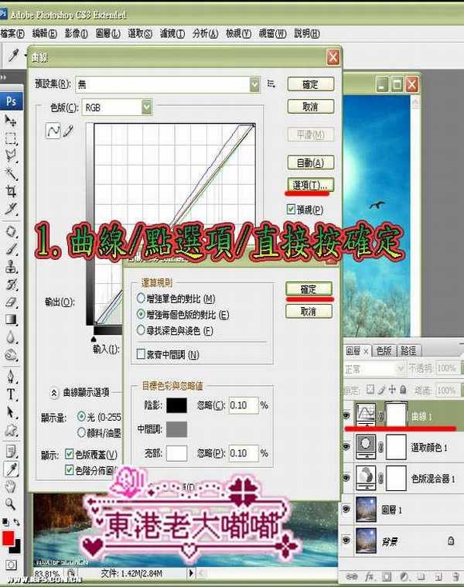Enable 靠齊中間調 checkbox
Image resolution: width=464 pixels, height=587 pixels.
tap(140, 354)
